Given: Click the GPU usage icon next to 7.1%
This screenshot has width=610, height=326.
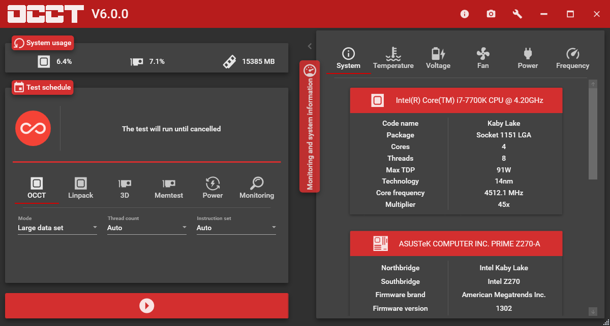Looking at the screenshot, I should click(136, 62).
